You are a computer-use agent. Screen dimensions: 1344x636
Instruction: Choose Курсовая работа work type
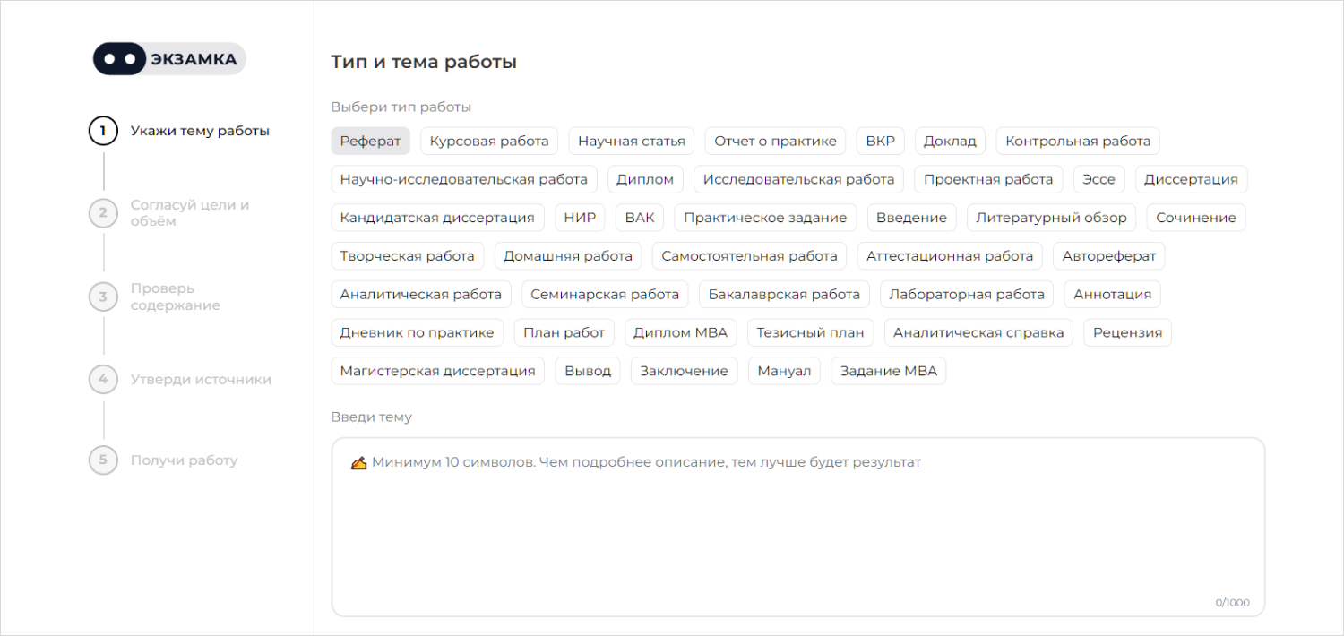[489, 142]
